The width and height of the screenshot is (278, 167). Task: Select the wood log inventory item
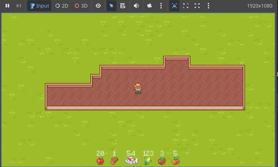[x=114, y=161]
